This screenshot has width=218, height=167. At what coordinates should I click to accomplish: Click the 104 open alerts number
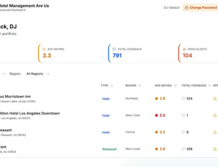(x=187, y=55)
